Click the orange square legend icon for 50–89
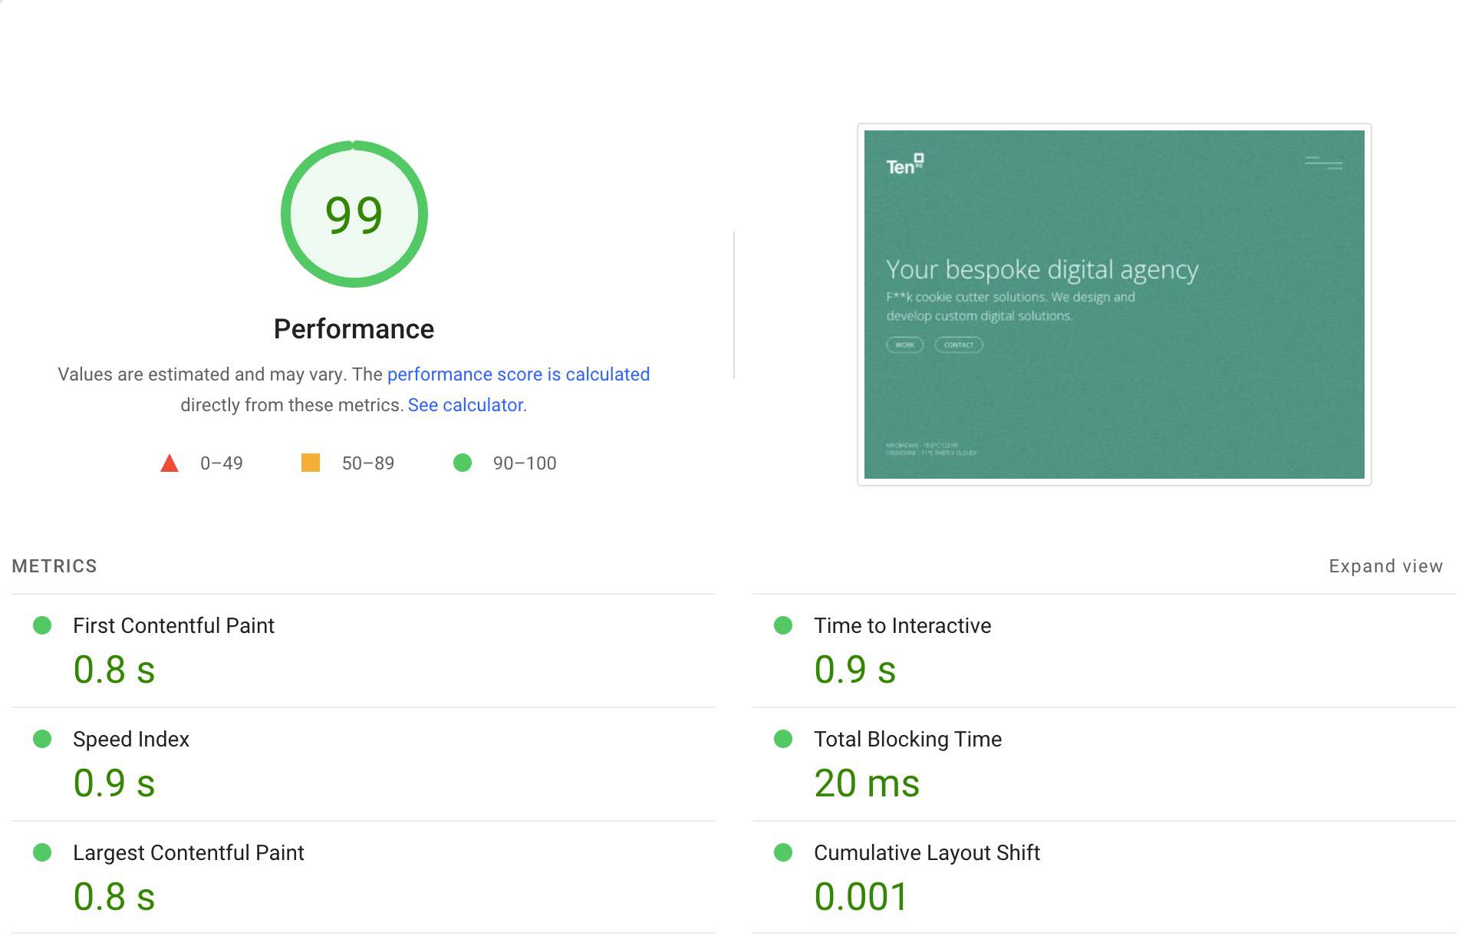This screenshot has width=1462, height=936. [x=311, y=463]
